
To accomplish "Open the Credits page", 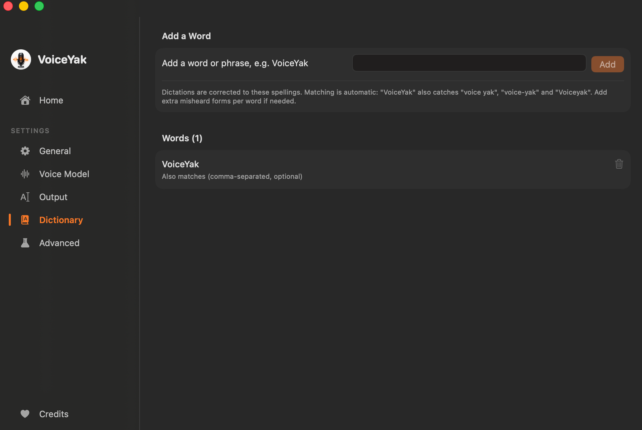I will pyautogui.click(x=54, y=414).
